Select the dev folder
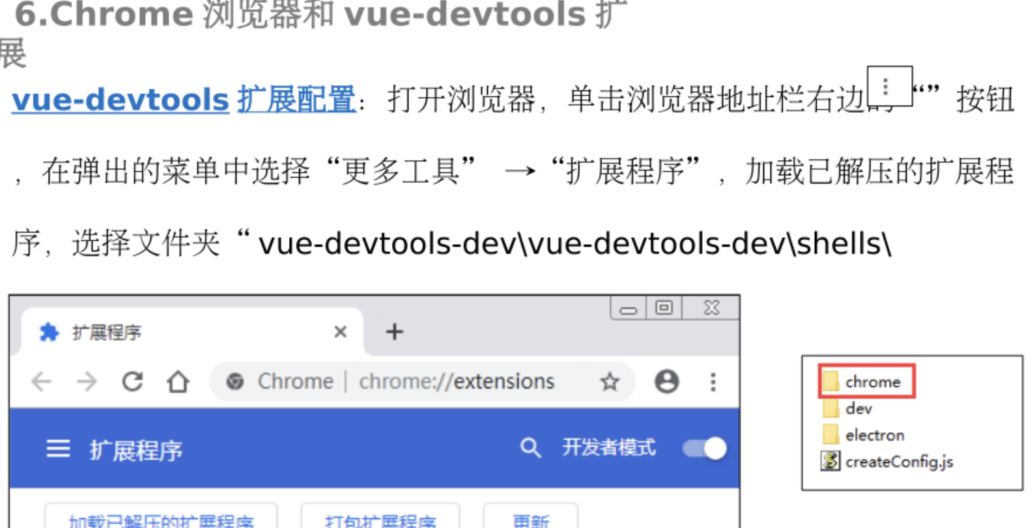 847,409
